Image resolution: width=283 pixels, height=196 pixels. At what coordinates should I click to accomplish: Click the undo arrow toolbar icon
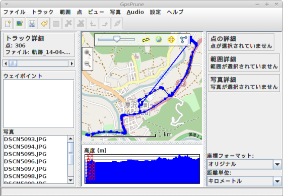[x=44, y=24]
